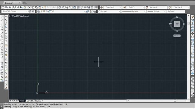
Task: Click the Workspace Settings gear icon
Action: [x=30, y=12]
